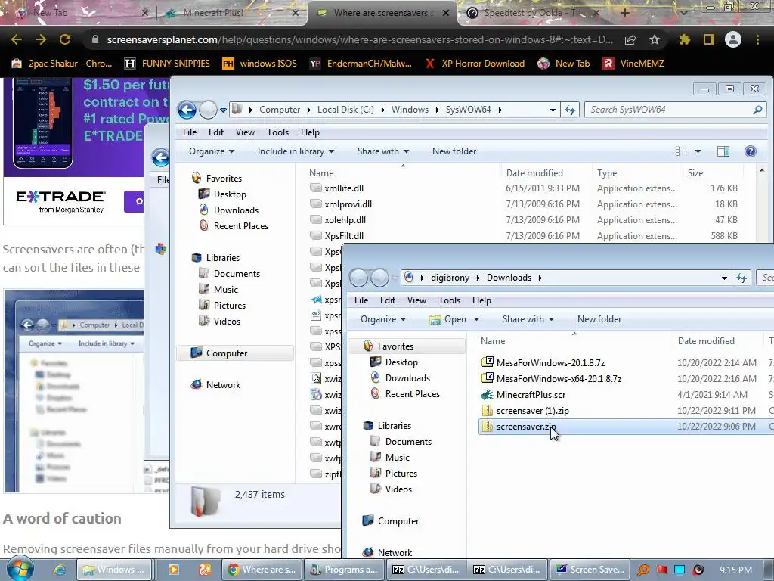Open new tab with plus button
Screen dimensions: 774x581
pyautogui.click(x=624, y=13)
